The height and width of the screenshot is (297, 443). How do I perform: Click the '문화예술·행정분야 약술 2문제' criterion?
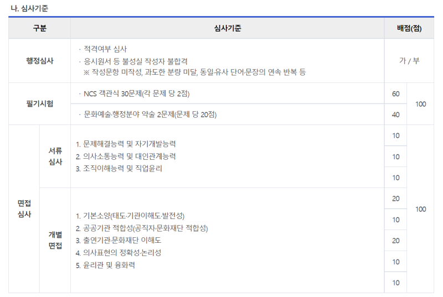click(x=150, y=114)
